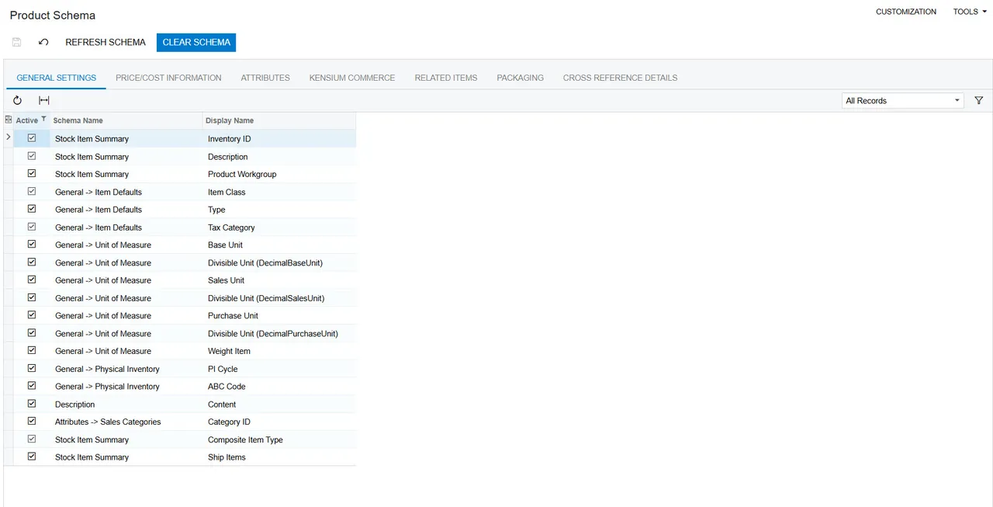Viewport: 993px width, 507px height.
Task: Open the Tools dropdown menu
Action: click(x=970, y=12)
